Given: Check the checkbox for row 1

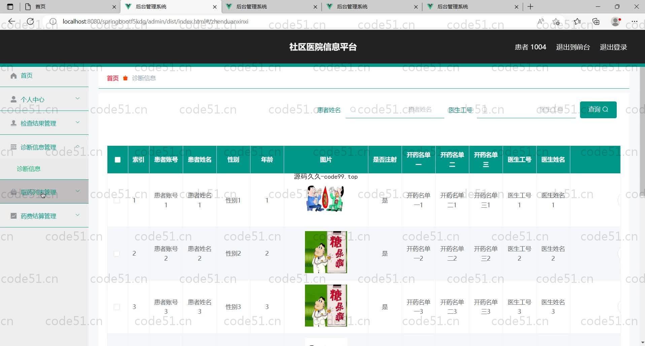Looking at the screenshot, I should 117,200.
